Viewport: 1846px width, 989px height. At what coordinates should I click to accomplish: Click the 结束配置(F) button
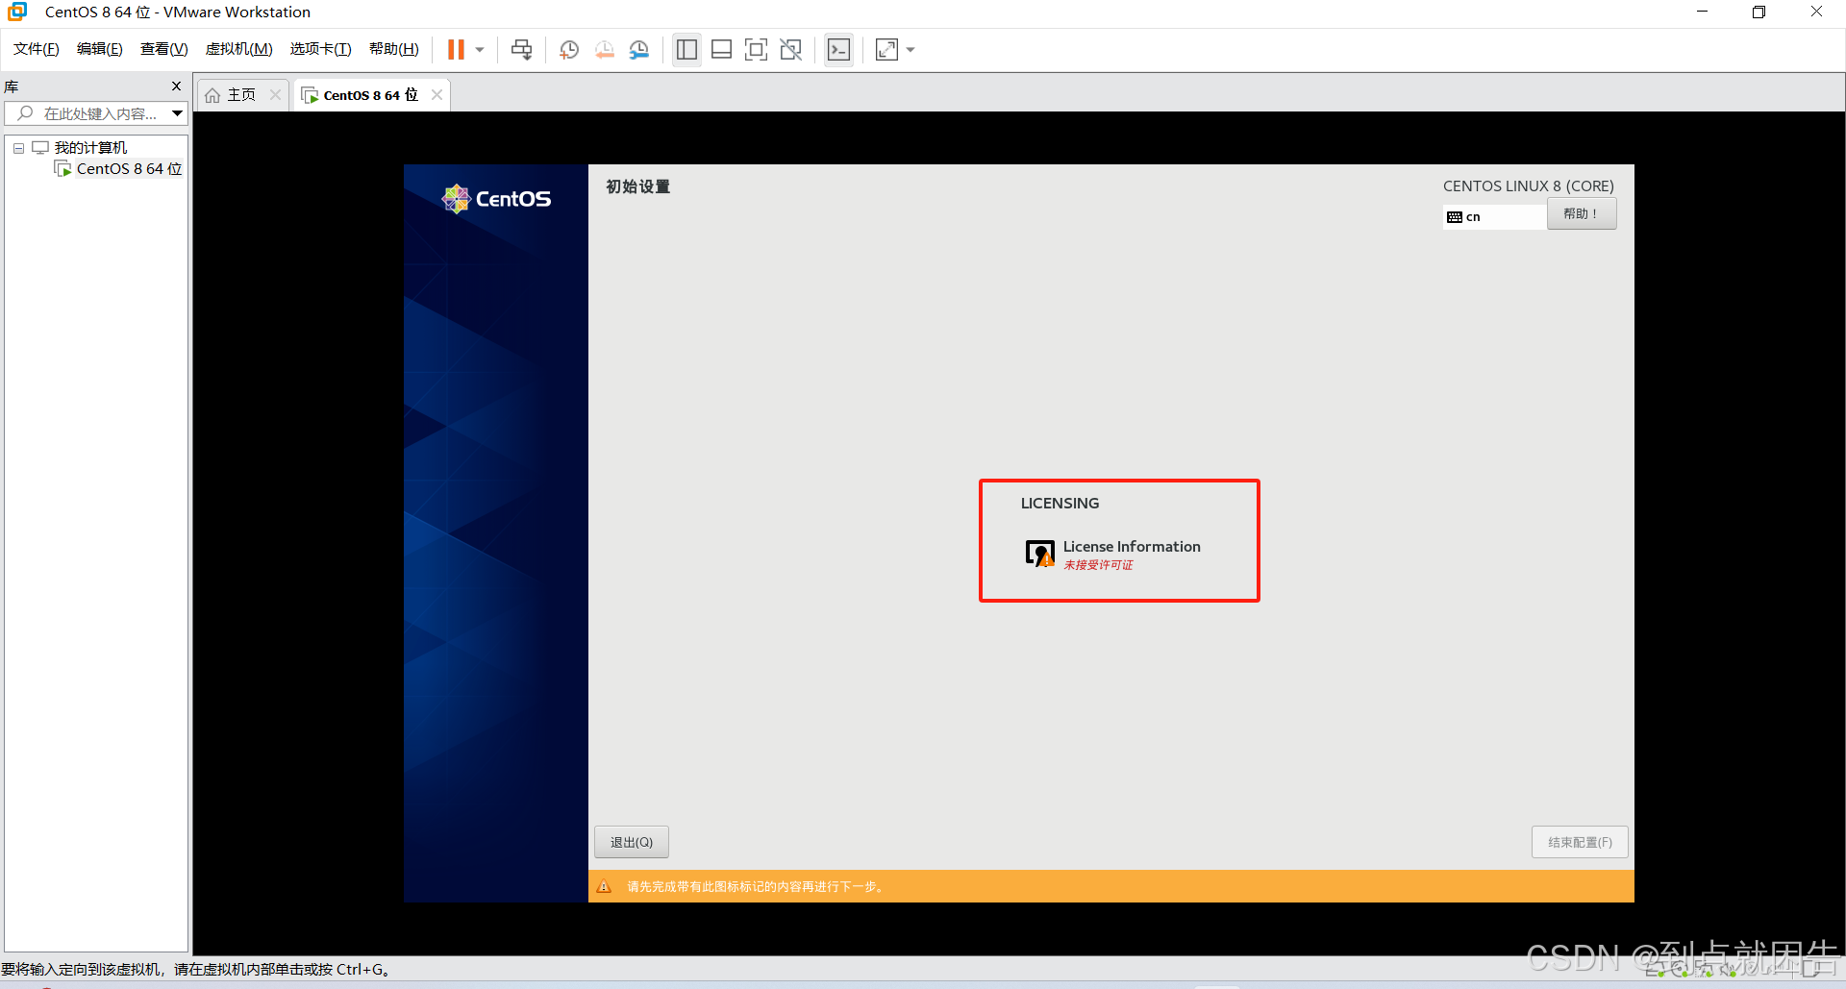coord(1580,842)
